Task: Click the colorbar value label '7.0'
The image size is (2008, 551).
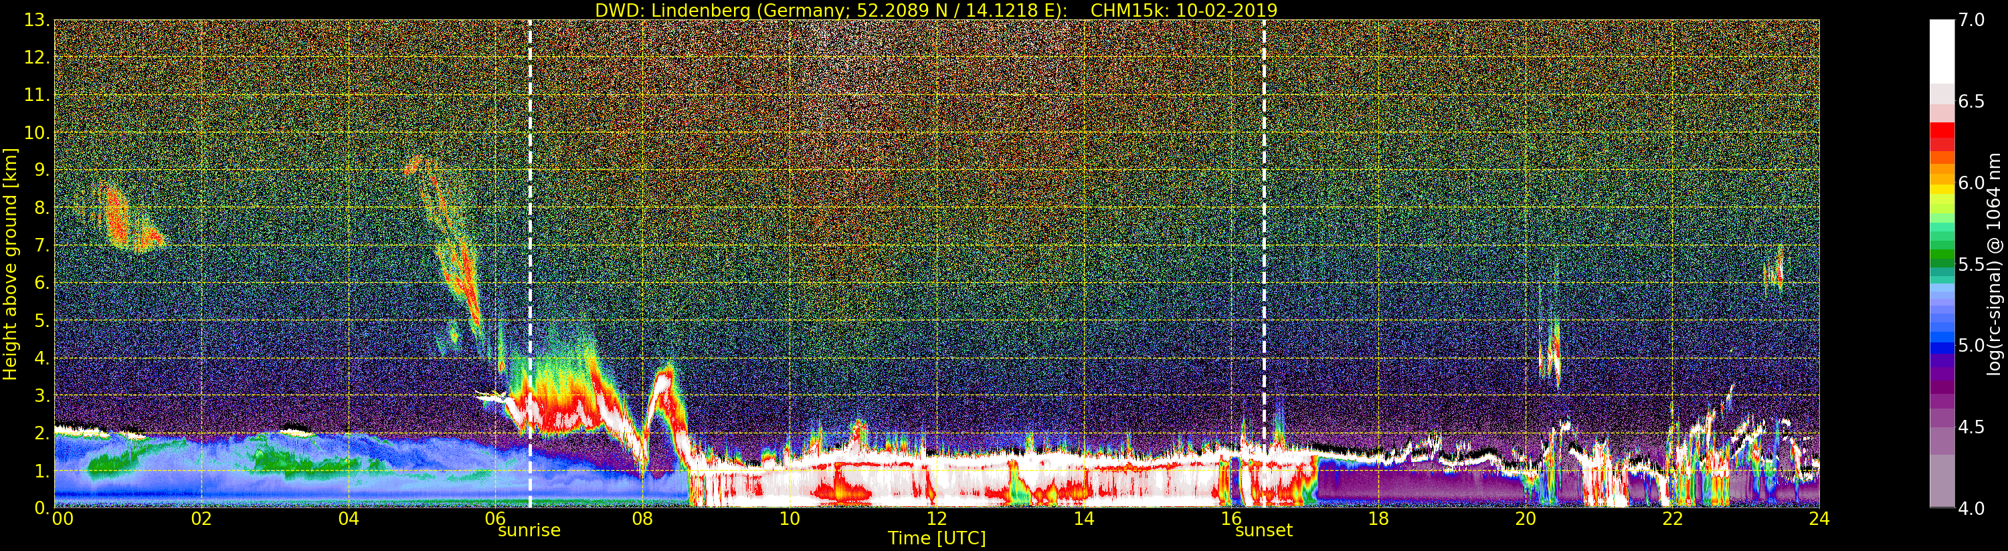Action: pyautogui.click(x=1971, y=20)
